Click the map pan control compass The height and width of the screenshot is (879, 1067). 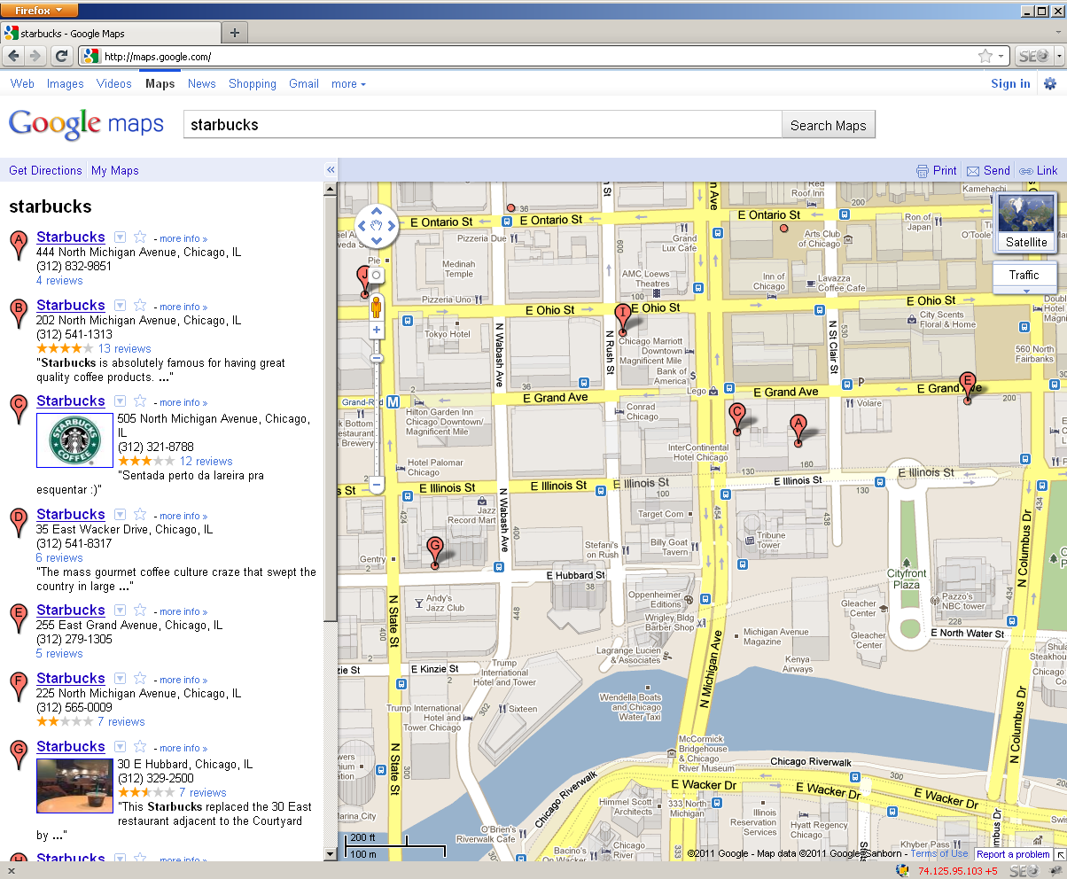click(x=377, y=226)
